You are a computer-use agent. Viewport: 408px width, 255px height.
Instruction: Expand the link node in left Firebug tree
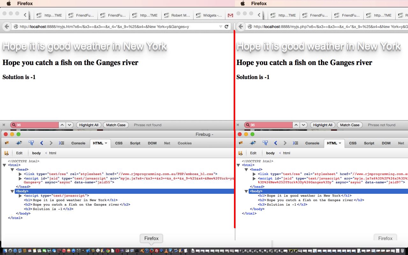[20, 174]
